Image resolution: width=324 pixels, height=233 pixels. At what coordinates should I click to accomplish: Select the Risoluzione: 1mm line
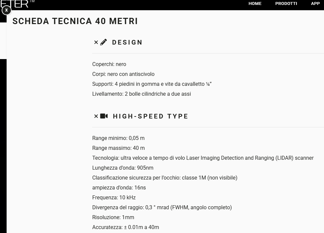(x=113, y=217)
